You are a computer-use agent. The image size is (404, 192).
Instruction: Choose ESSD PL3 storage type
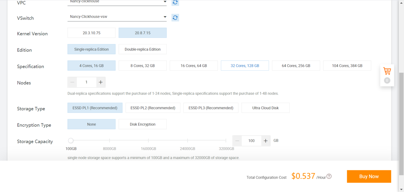(211, 108)
